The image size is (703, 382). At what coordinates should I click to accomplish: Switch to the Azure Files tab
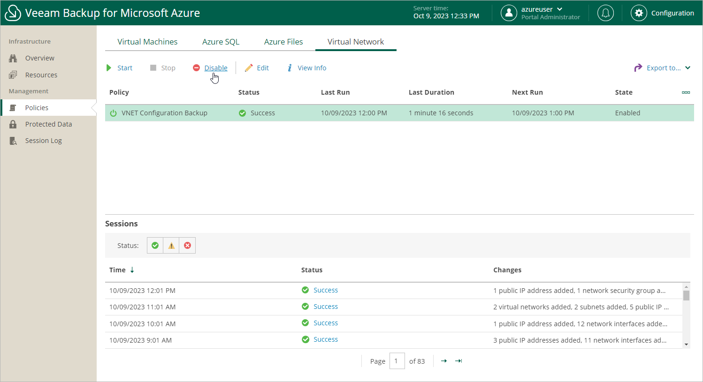(x=283, y=42)
